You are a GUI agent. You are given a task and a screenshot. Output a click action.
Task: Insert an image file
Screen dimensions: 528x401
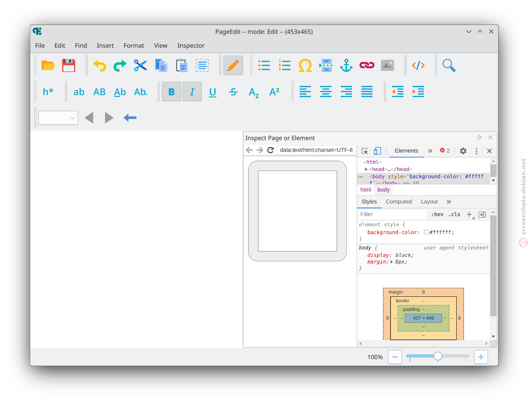387,66
